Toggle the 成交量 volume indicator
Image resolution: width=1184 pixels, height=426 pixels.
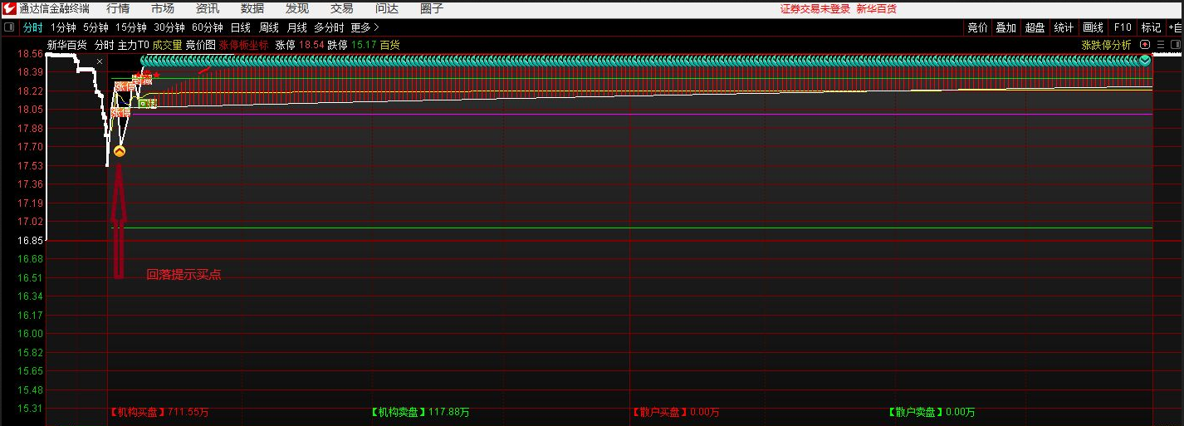tap(168, 45)
